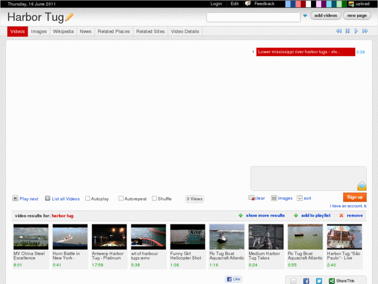
Task: Click the add videos button
Action: (325, 16)
